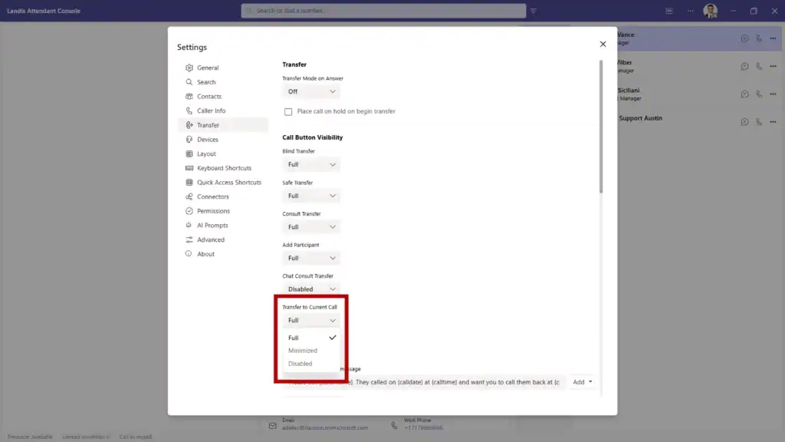The width and height of the screenshot is (785, 442).
Task: Start a chat with Edward Siciliani
Action: click(744, 94)
